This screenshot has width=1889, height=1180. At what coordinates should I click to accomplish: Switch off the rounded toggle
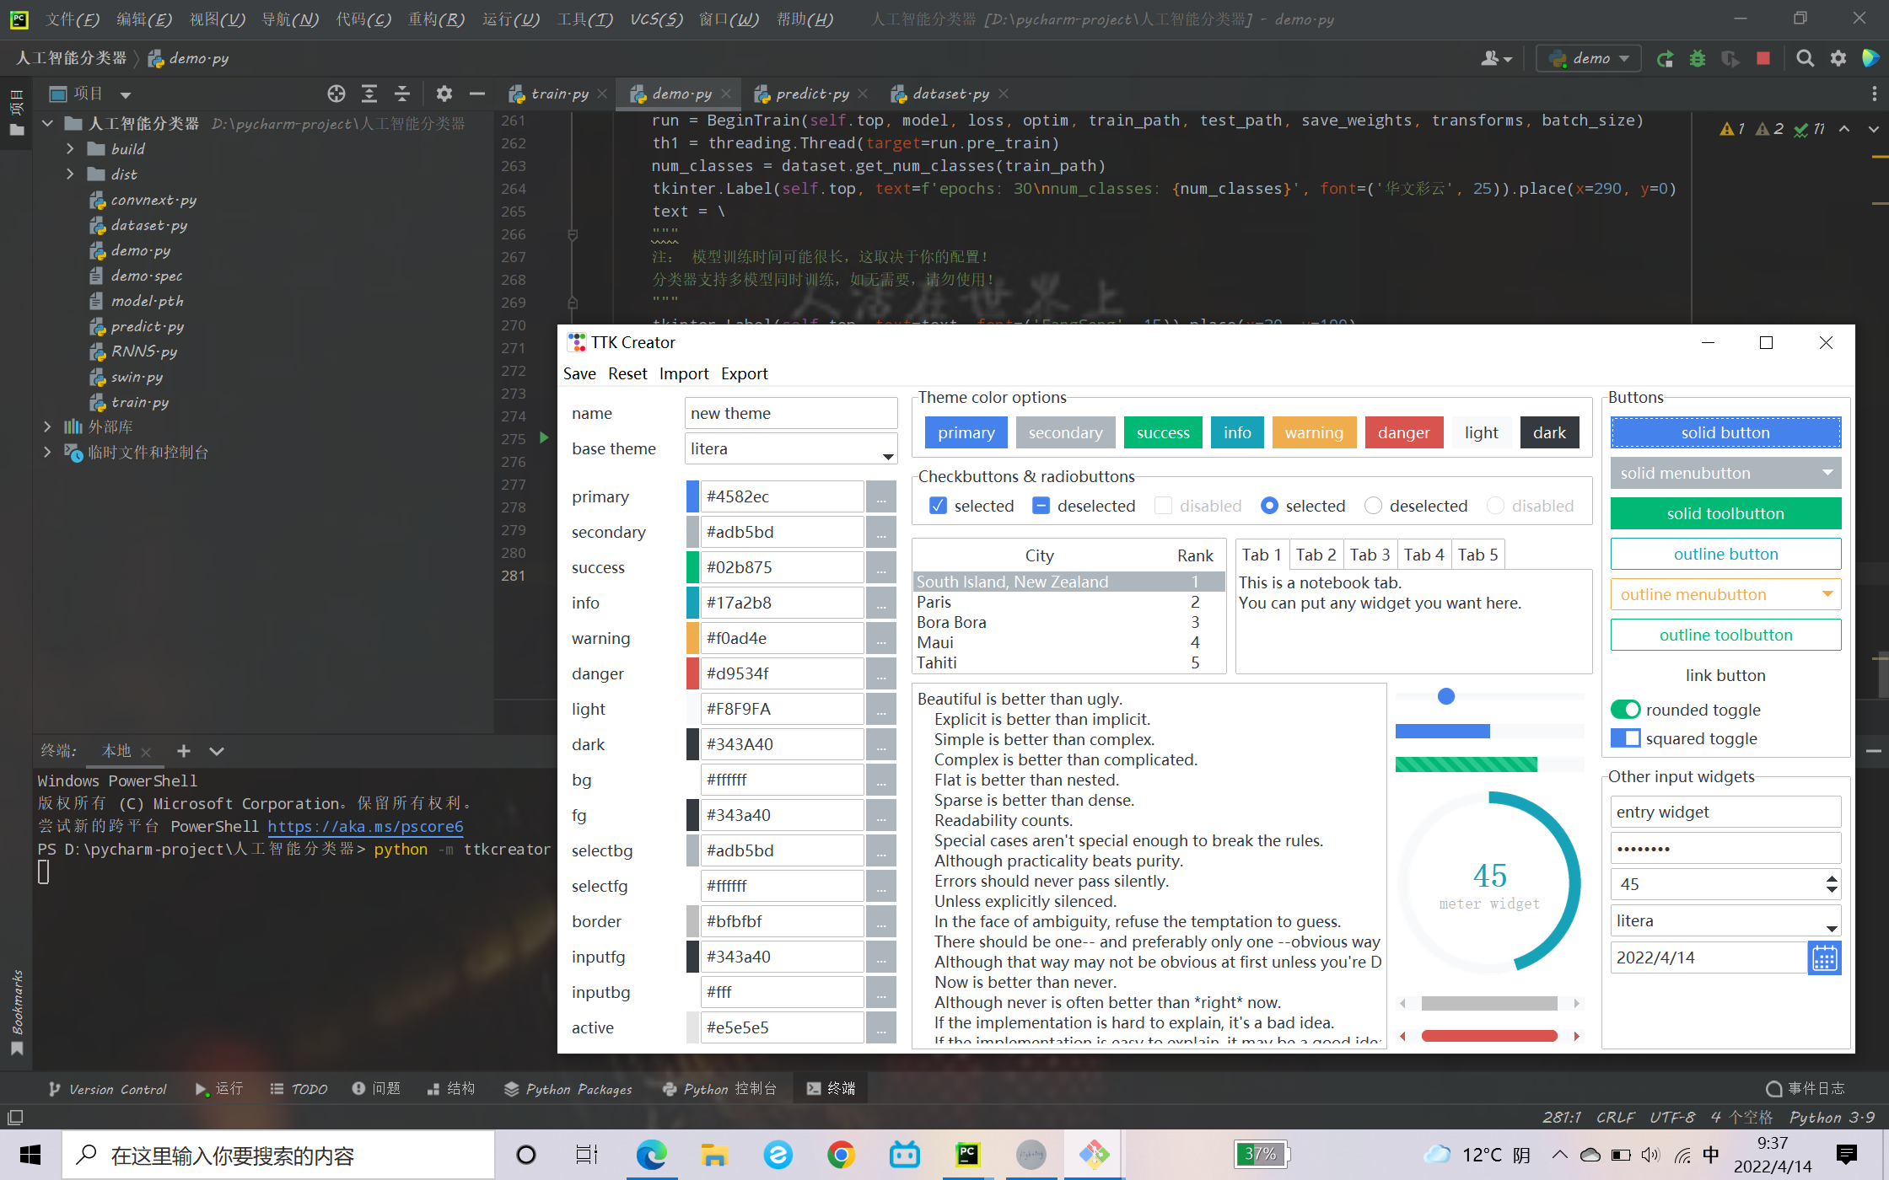coord(1625,710)
